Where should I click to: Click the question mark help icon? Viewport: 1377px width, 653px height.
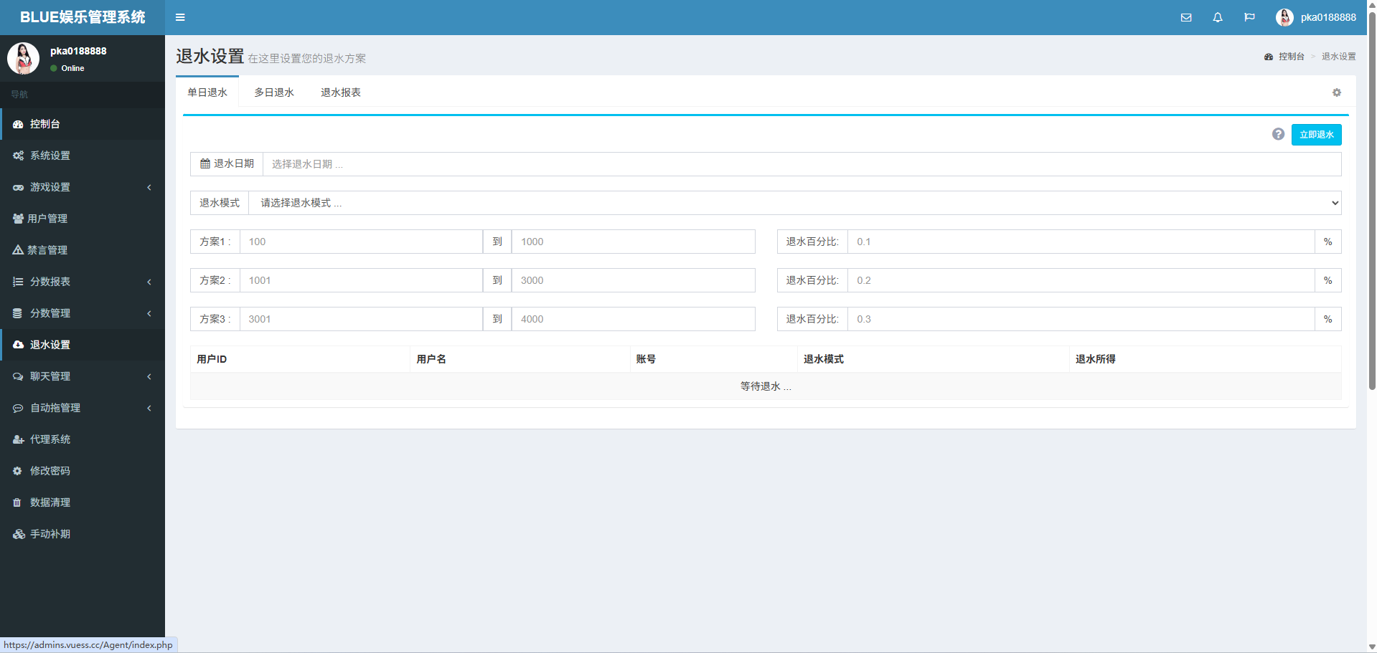pos(1278,134)
